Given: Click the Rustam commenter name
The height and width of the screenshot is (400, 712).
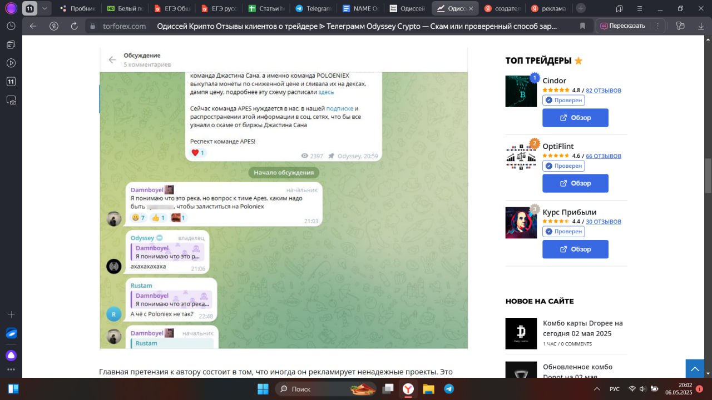Looking at the screenshot, I should click(141, 286).
